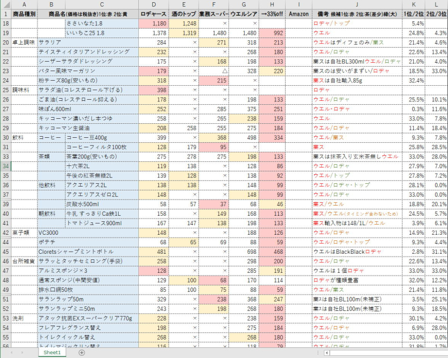Click the 1,180 price cell
448x358 pixels.
(x=153, y=24)
